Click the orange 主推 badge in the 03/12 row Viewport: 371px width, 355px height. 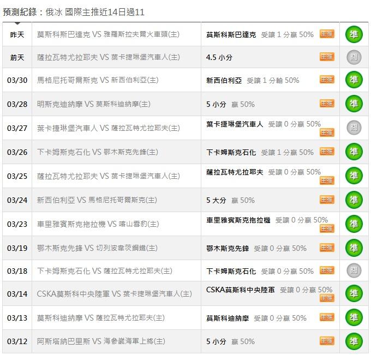327,341
